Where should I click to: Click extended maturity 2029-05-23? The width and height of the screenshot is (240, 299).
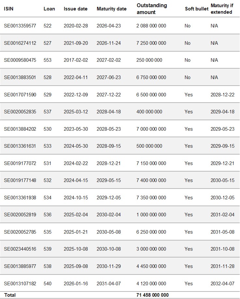[x=222, y=129]
